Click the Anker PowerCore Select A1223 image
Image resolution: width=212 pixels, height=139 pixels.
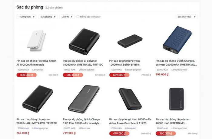130,99
